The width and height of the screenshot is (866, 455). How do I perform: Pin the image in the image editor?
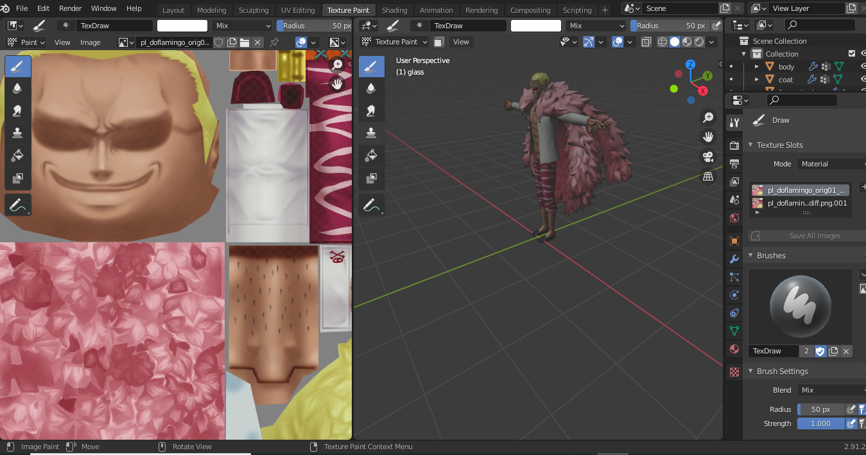[x=274, y=42]
